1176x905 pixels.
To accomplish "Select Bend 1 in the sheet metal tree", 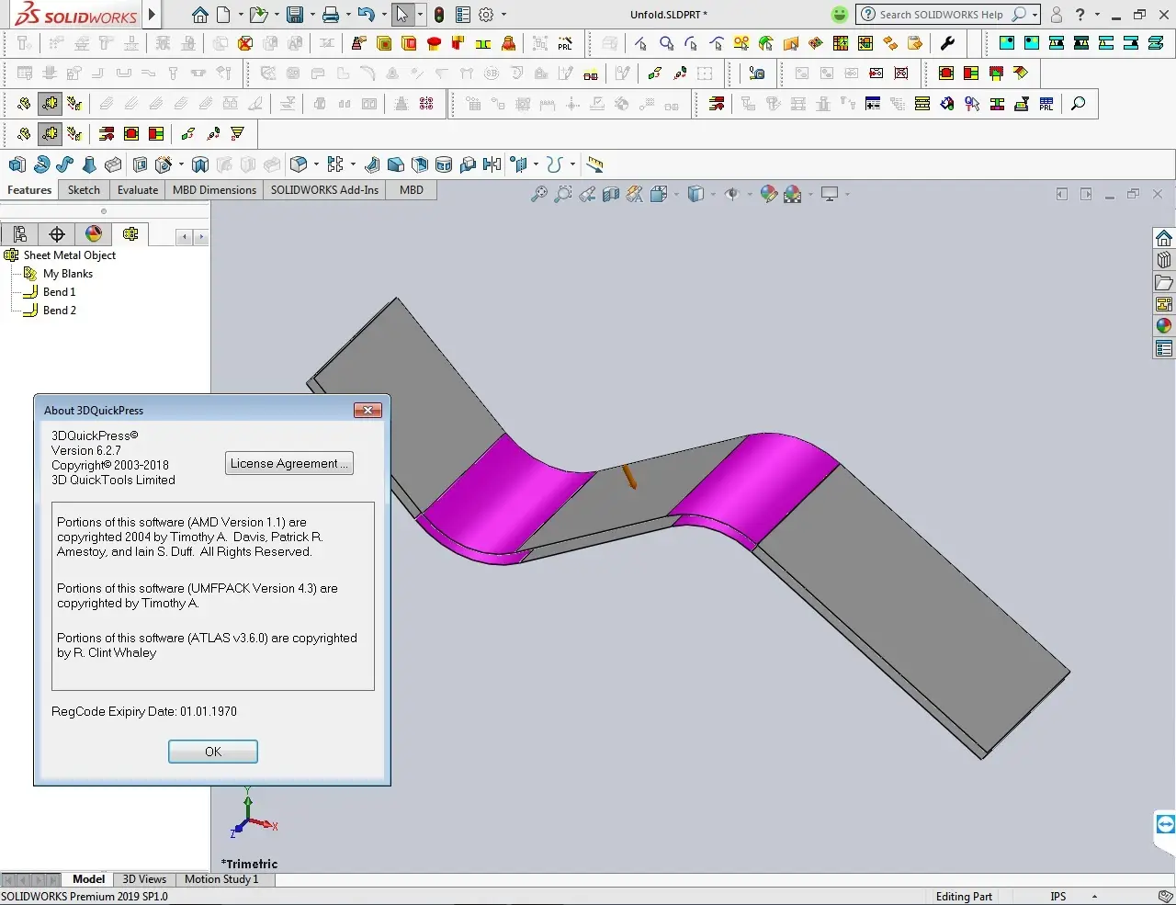I will point(60,292).
